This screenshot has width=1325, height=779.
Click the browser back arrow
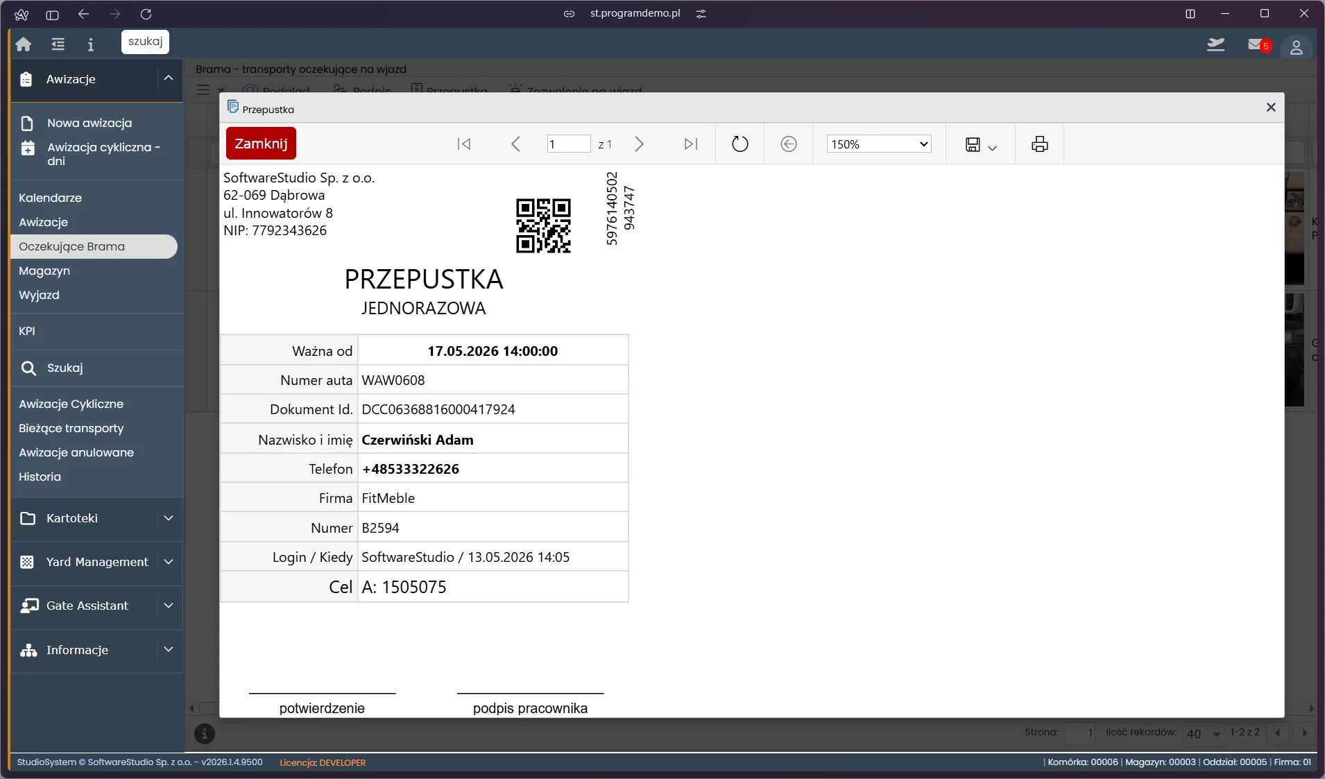pos(83,14)
